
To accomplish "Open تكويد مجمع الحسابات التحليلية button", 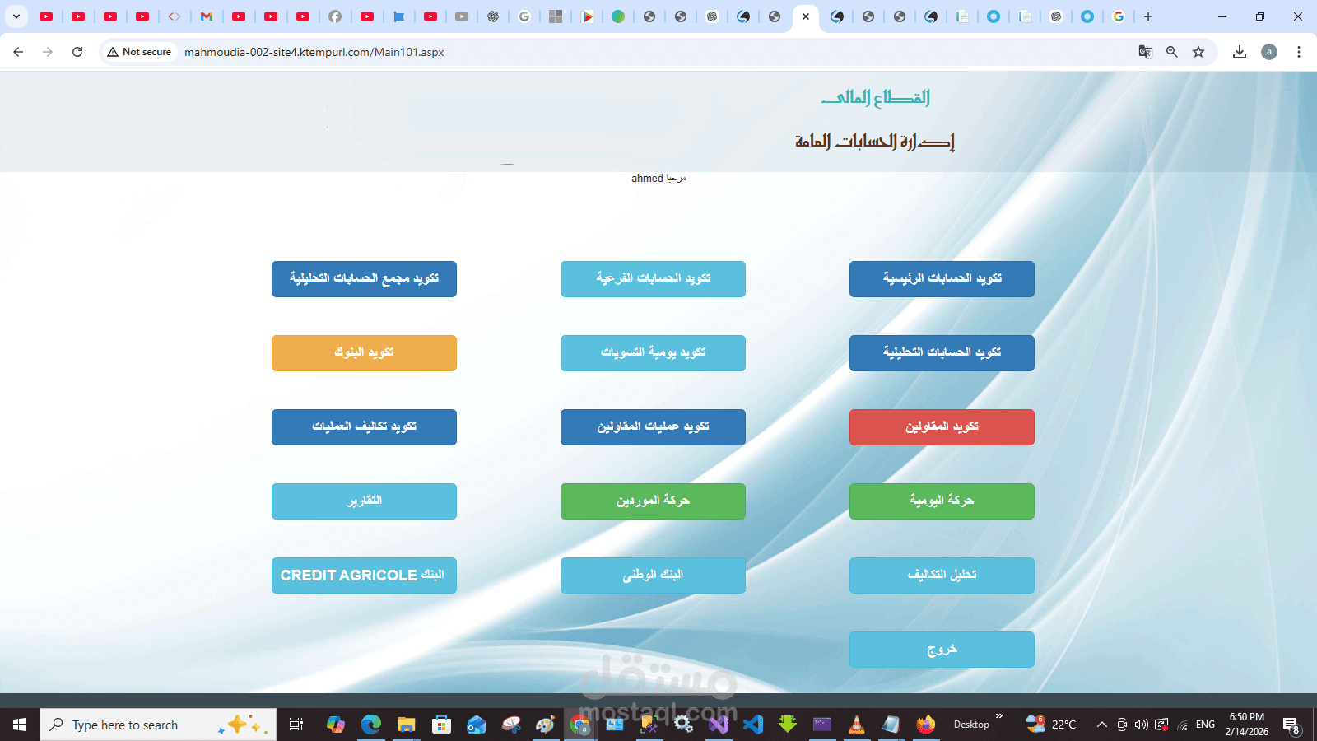I will [364, 279].
